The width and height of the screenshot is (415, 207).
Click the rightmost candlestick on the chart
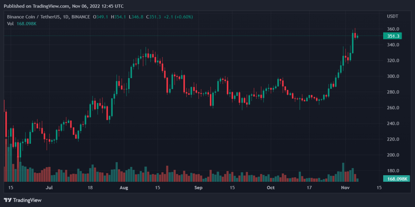(357, 37)
